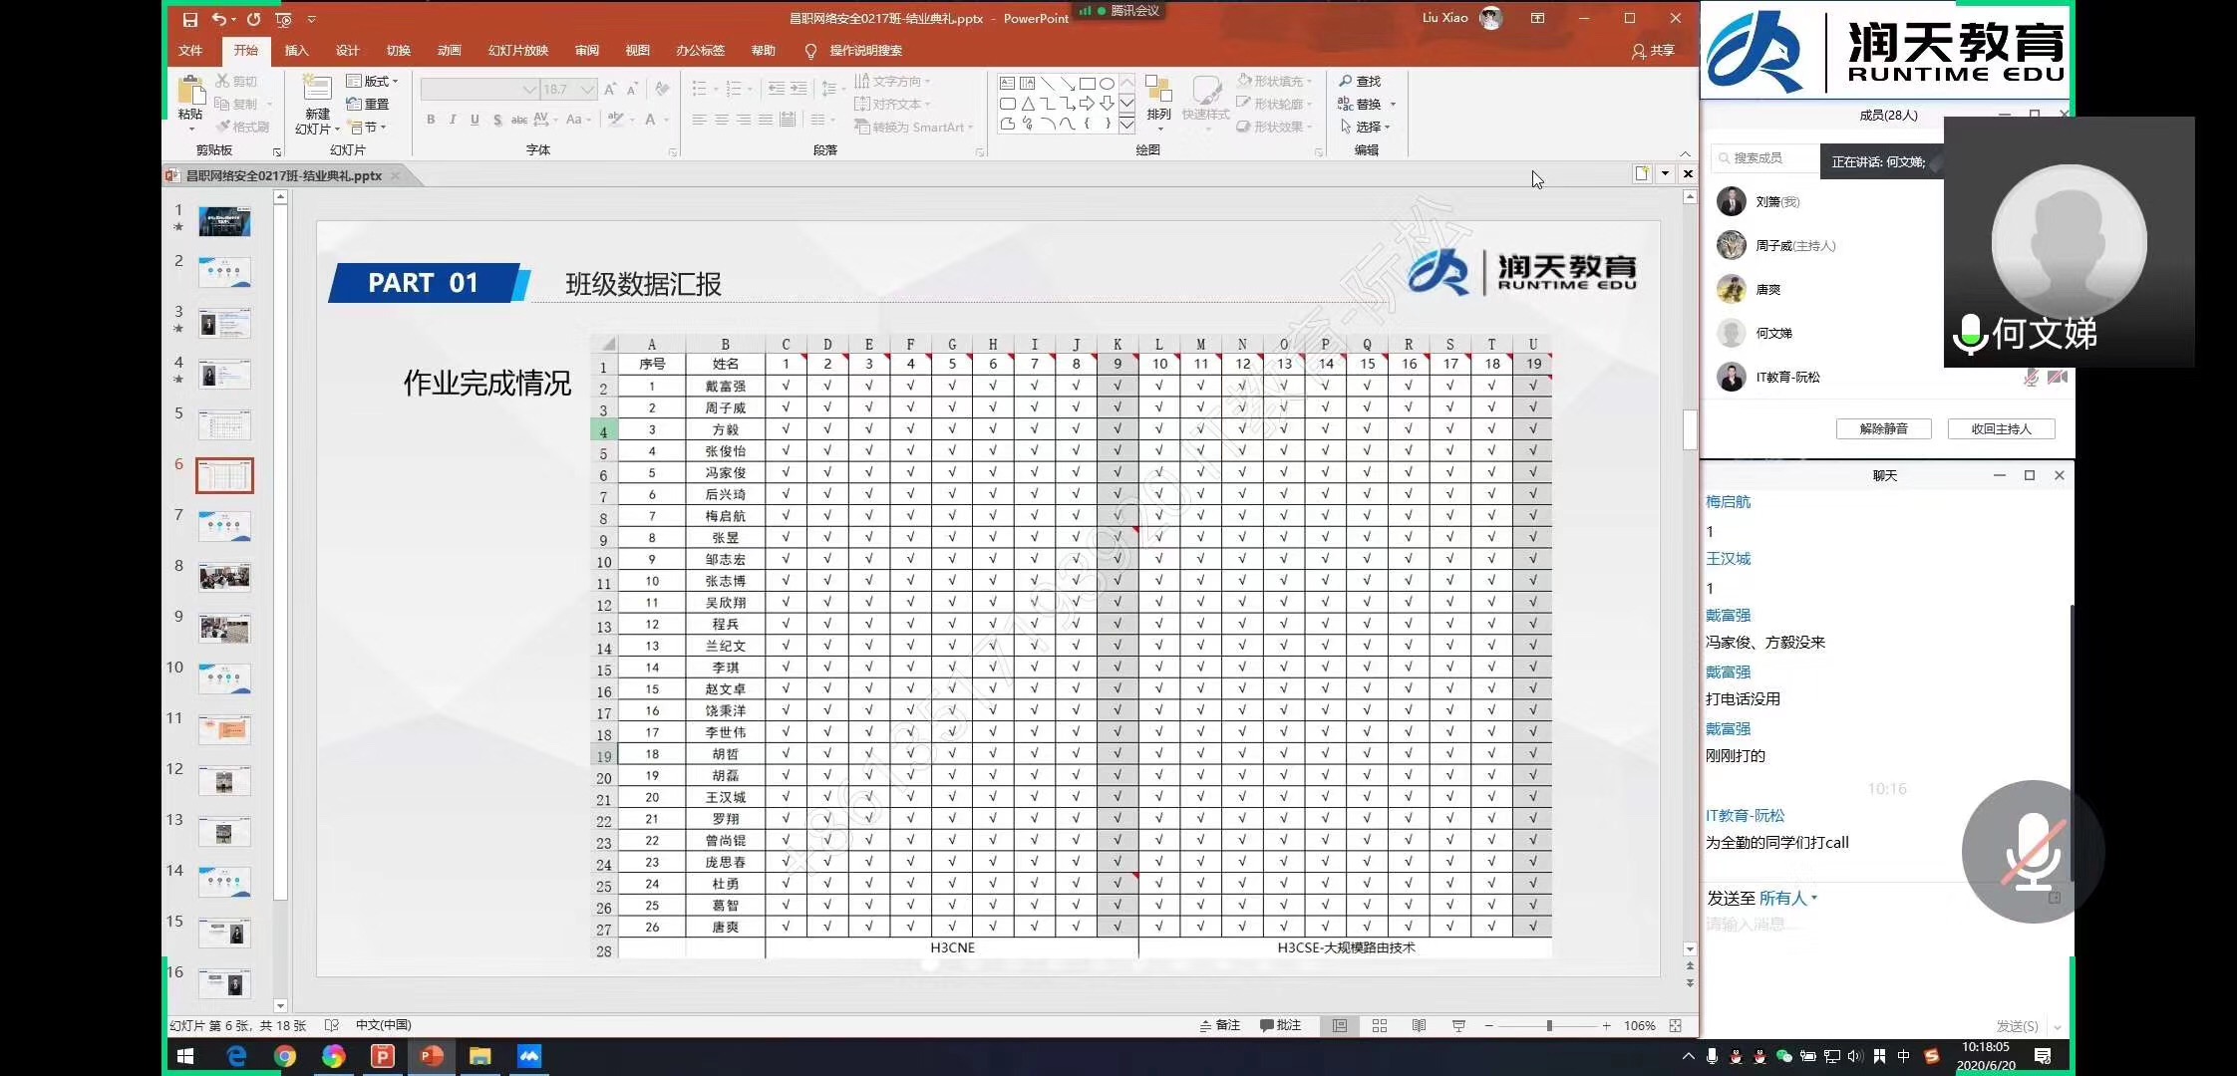Click the Save icon in quick access toolbar
This screenshot has height=1076, width=2237.
[189, 19]
